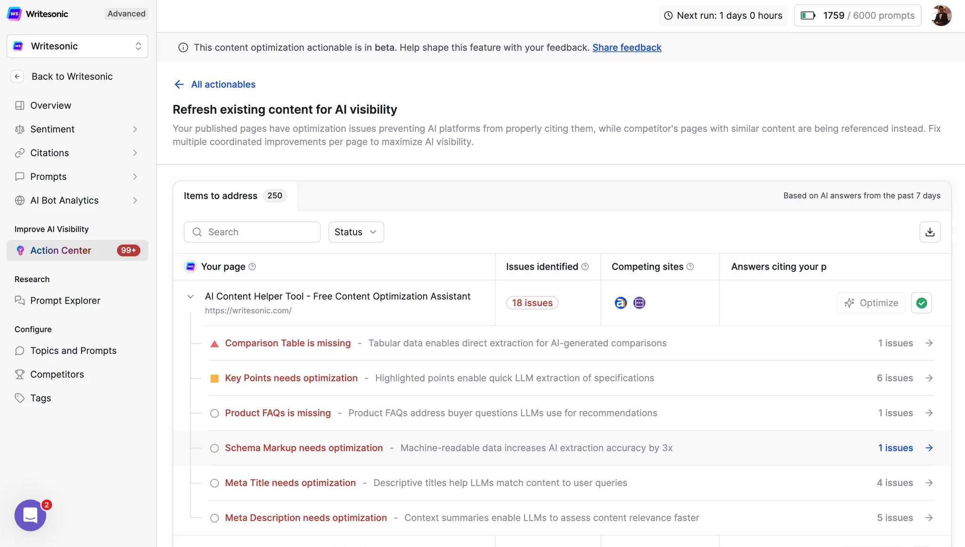Collapse the AI Content Helper Tool row

190,296
